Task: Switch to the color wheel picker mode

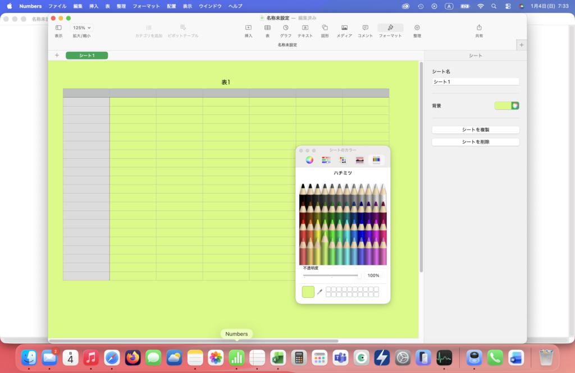Action: pos(309,160)
